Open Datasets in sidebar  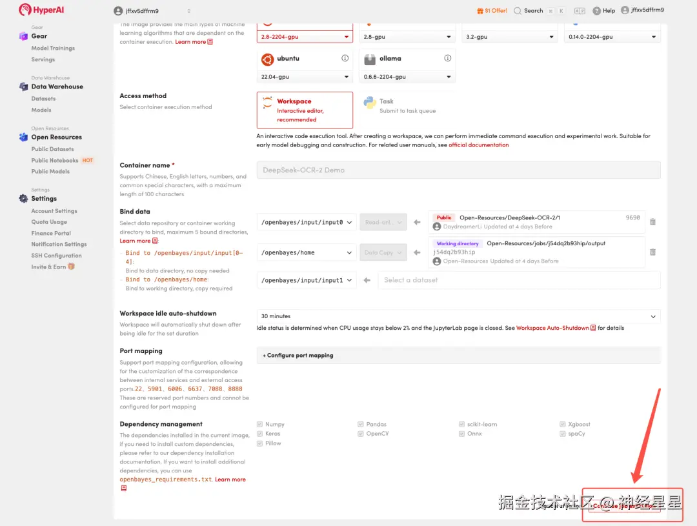pos(44,99)
